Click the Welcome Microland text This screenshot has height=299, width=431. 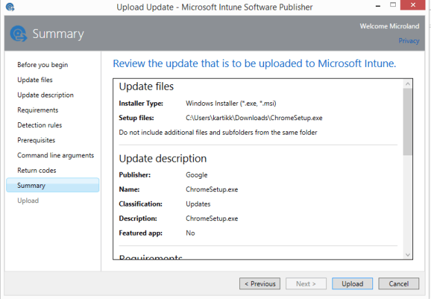[390, 26]
